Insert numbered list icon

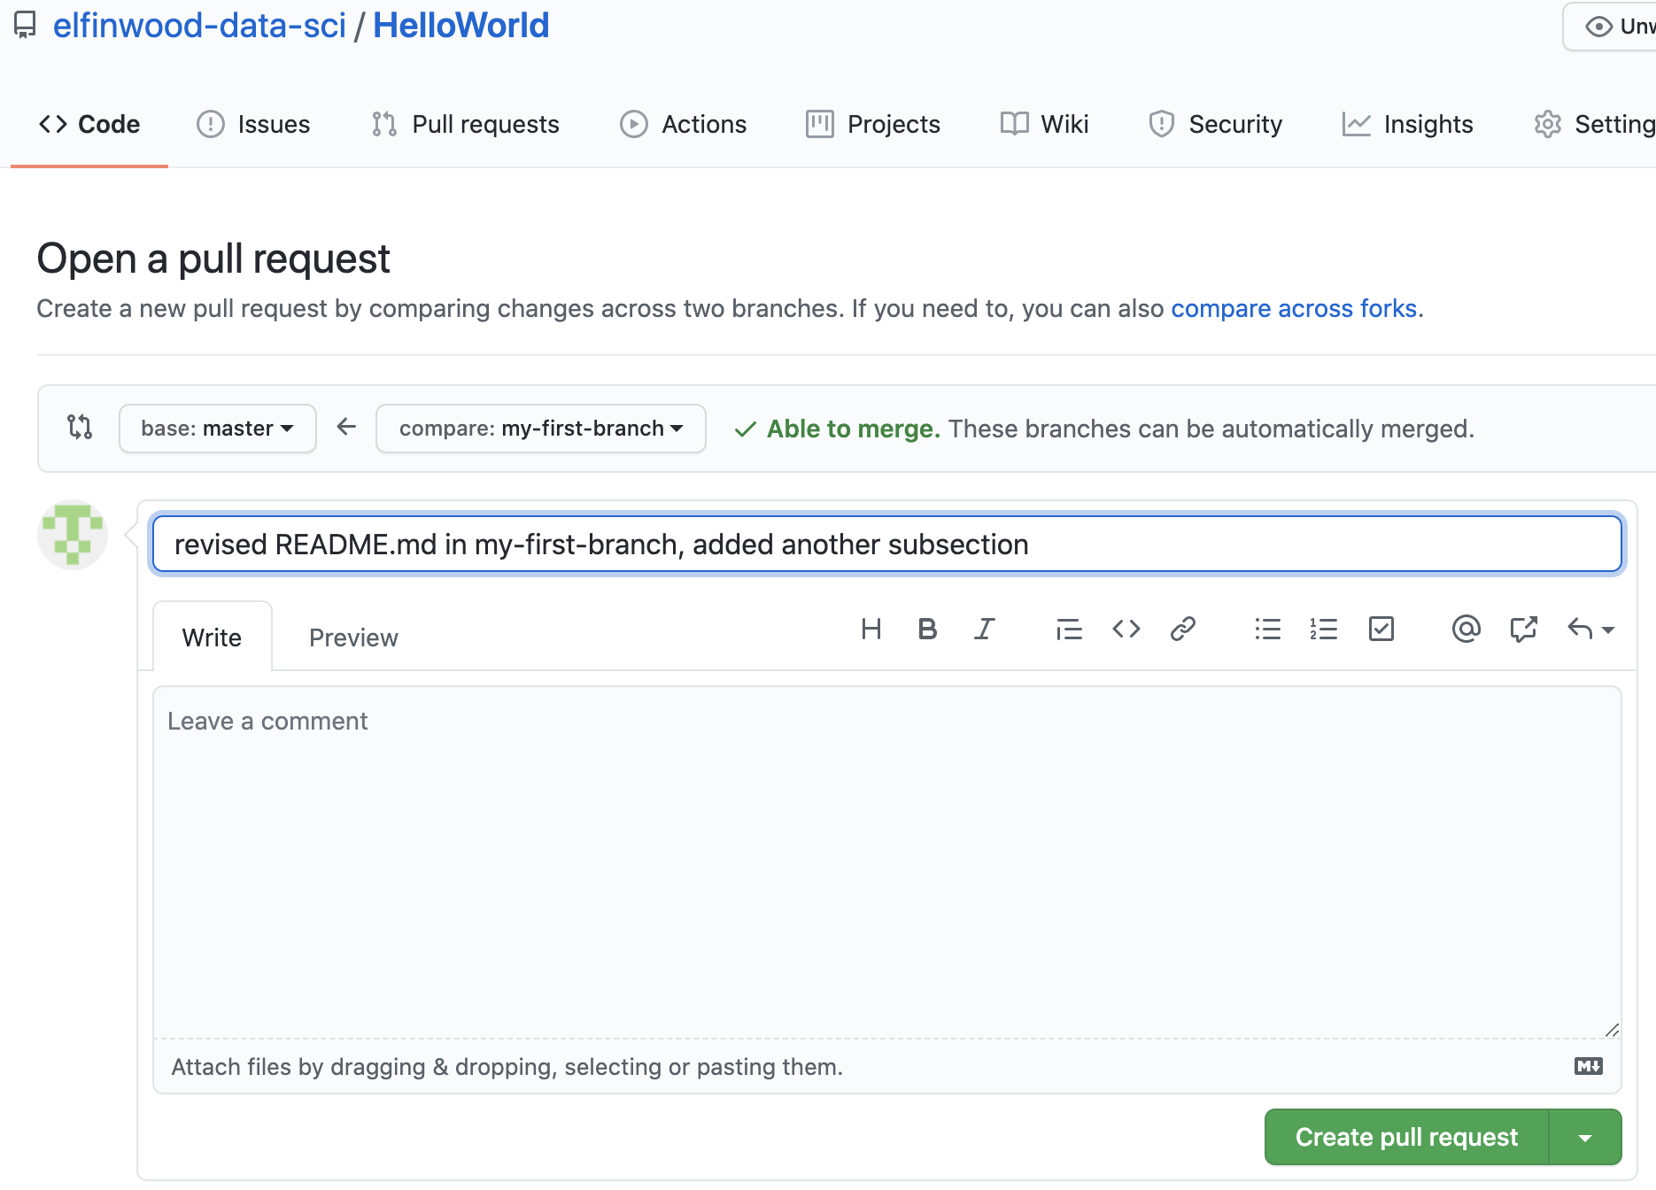[x=1324, y=630]
